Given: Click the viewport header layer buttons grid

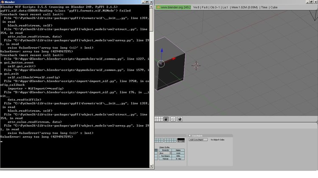Looking at the screenshot, I should 159,119.
